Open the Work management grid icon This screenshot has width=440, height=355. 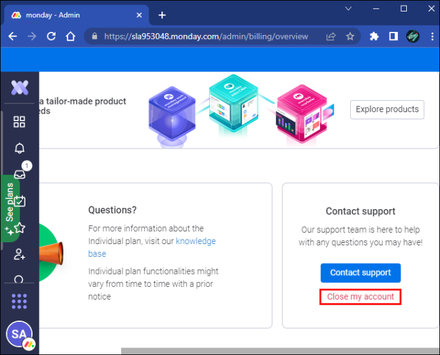click(x=19, y=122)
